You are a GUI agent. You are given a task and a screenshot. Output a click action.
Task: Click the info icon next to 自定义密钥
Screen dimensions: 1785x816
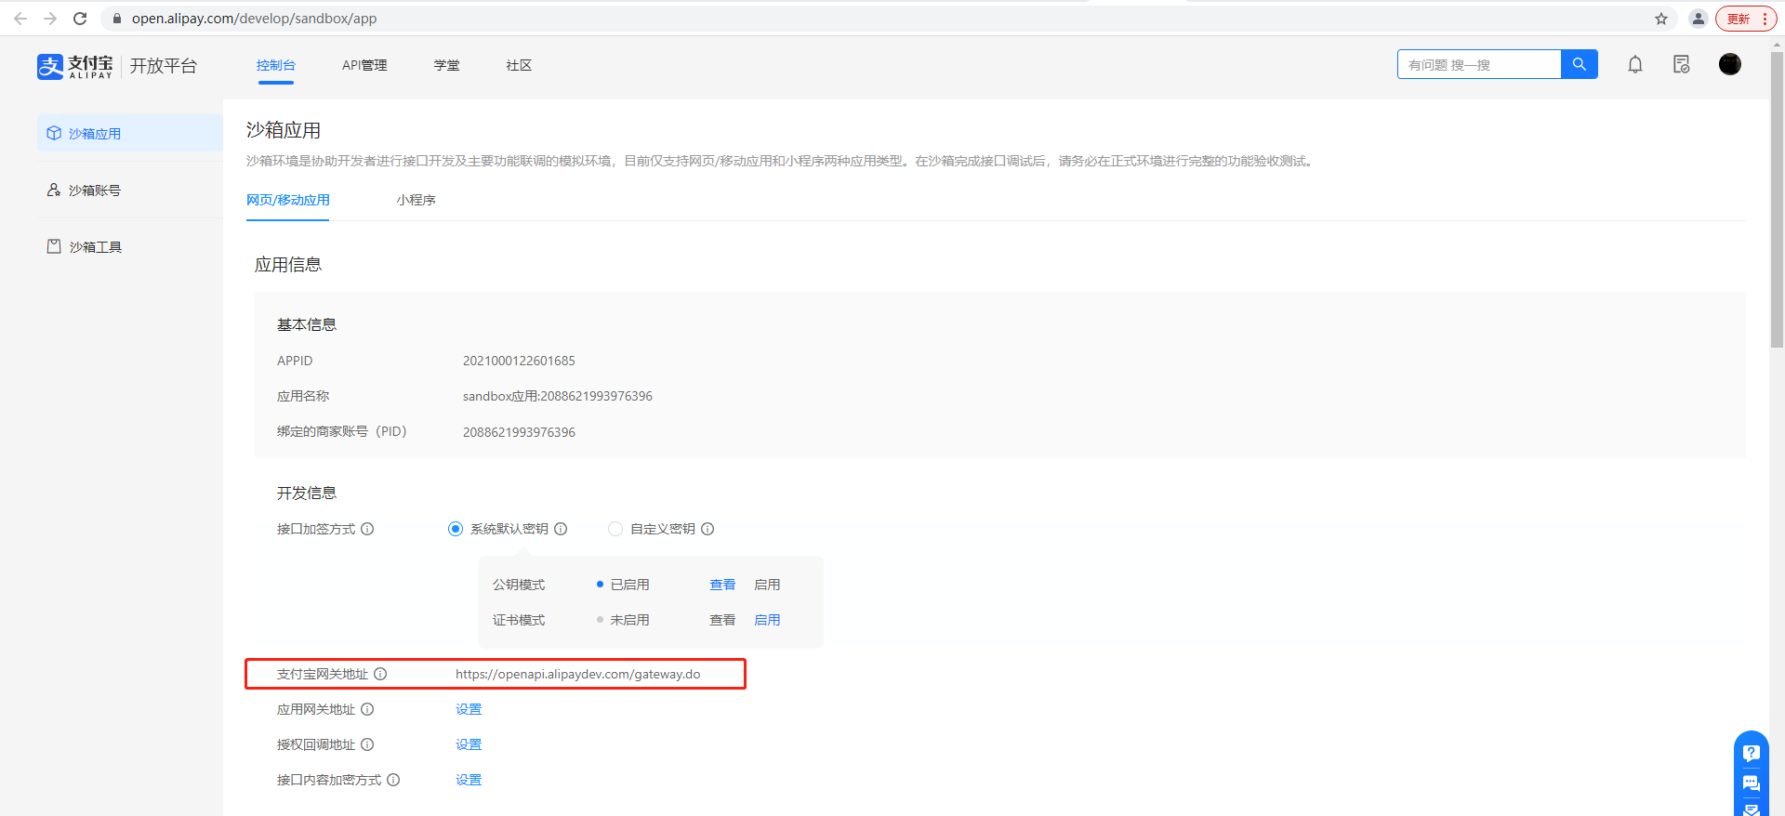pos(707,529)
